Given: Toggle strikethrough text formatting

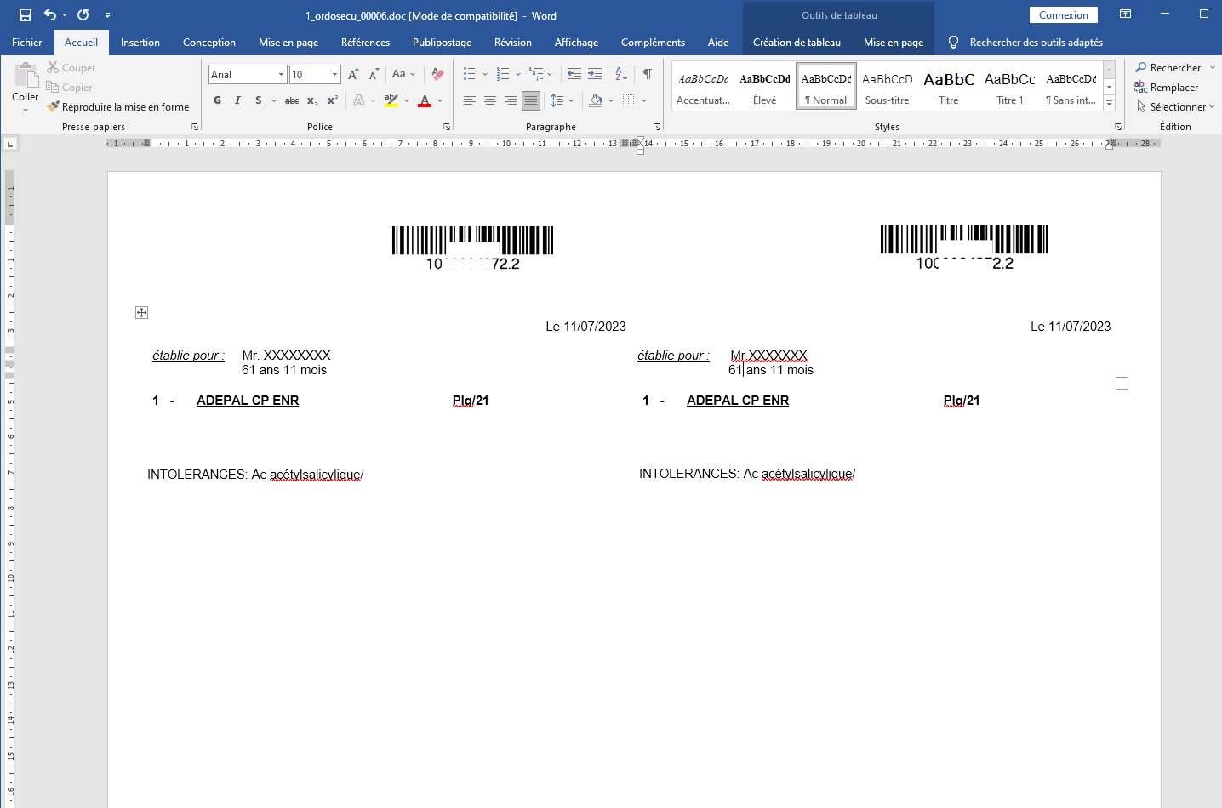Looking at the screenshot, I should (291, 100).
